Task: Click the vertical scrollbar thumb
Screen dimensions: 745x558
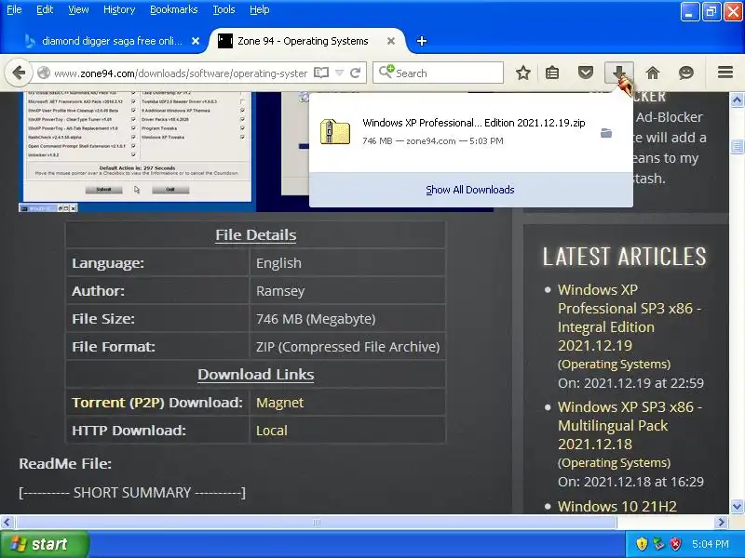Action: point(737,147)
